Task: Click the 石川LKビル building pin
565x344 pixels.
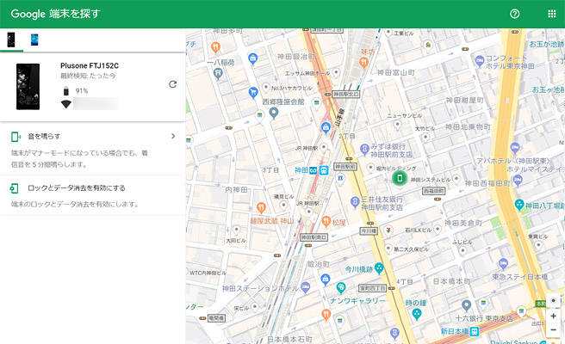Action: [x=438, y=230]
